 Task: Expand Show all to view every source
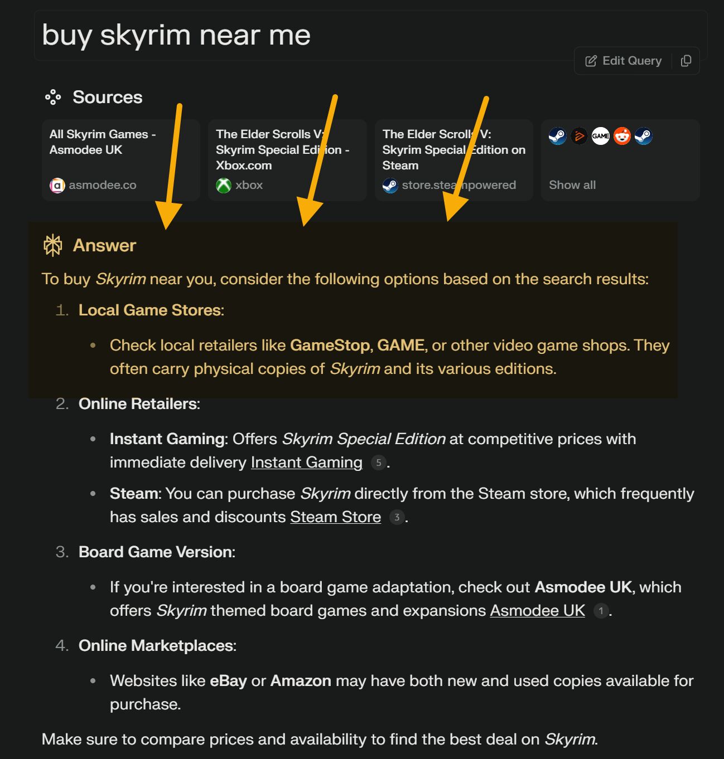tap(571, 184)
